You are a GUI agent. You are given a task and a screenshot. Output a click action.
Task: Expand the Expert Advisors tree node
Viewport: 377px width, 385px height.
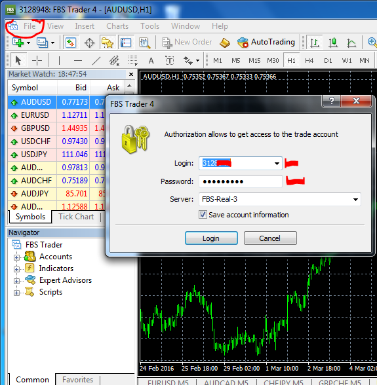16,281
